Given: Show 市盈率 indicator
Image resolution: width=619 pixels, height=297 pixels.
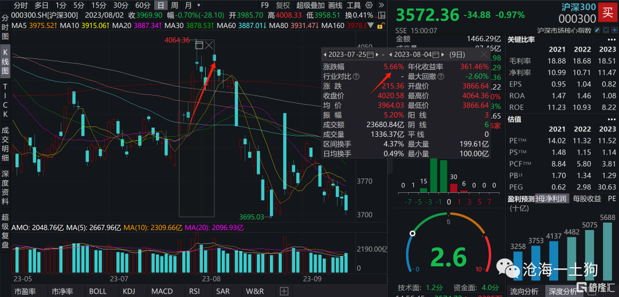Looking at the screenshot, I should pyautogui.click(x=25, y=291).
